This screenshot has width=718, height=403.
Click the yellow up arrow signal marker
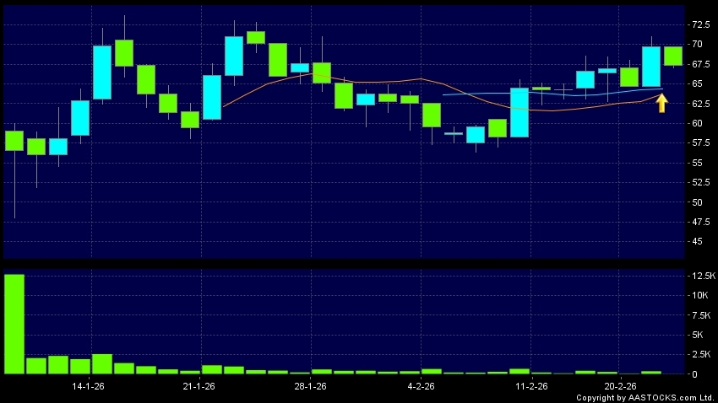coord(662,103)
